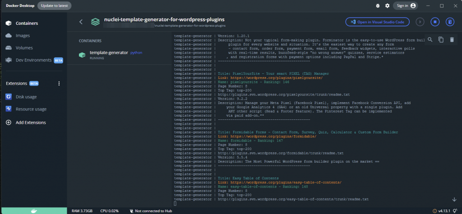
Task: Click Open in Visual Studio Code
Action: coord(378,22)
